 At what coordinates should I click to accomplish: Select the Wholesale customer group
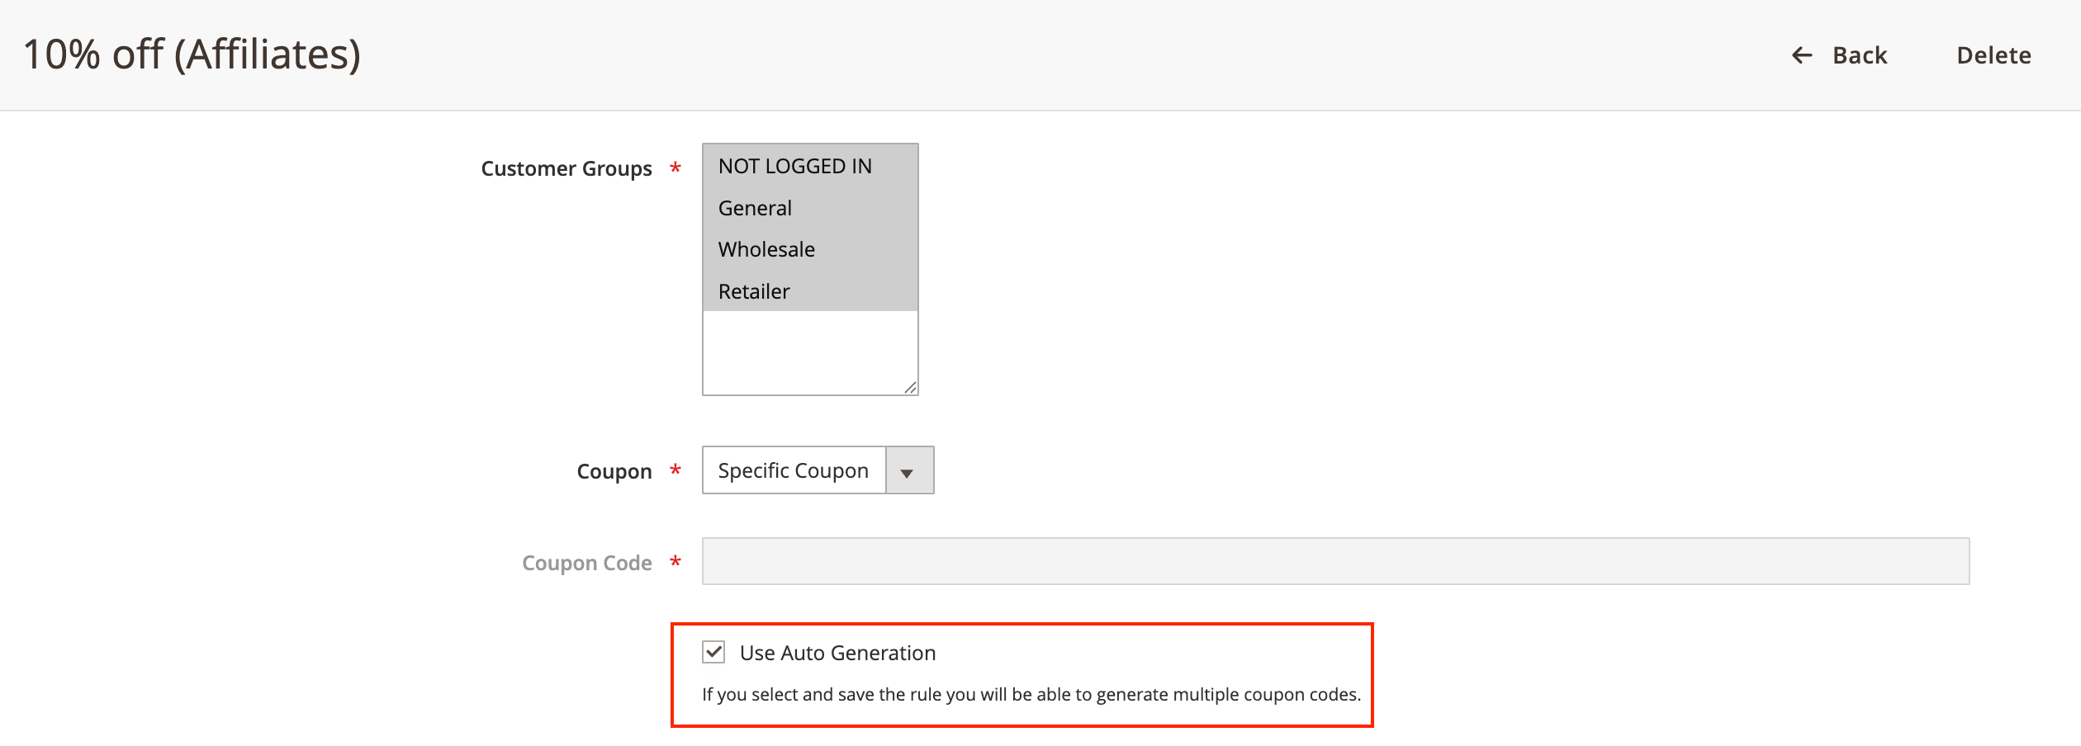pyautogui.click(x=766, y=249)
